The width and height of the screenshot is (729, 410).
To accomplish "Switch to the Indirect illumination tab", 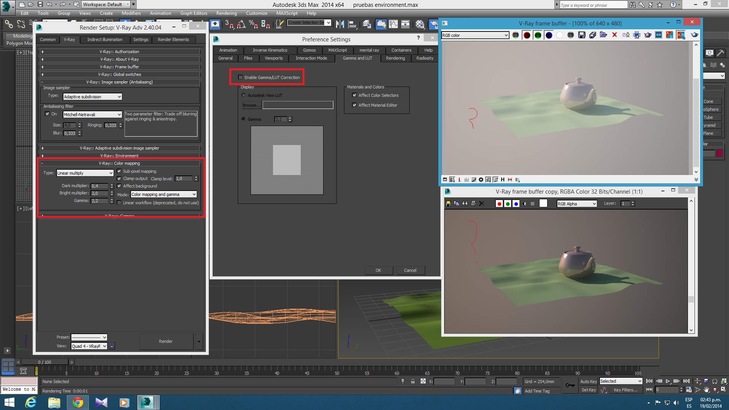I will click(104, 39).
